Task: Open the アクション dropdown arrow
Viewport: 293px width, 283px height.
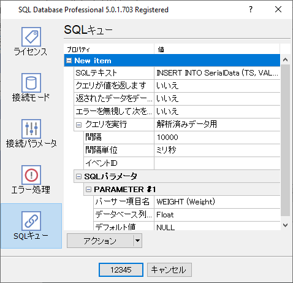Action: coord(138,241)
